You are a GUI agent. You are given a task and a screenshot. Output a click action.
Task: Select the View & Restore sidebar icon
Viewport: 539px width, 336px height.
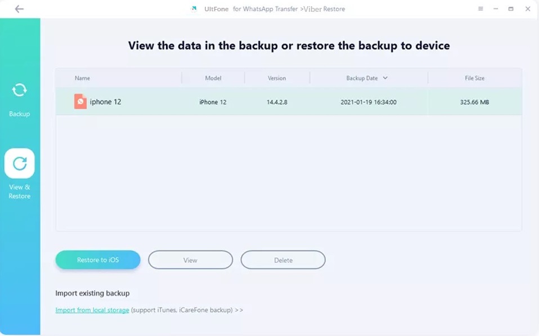[20, 163]
